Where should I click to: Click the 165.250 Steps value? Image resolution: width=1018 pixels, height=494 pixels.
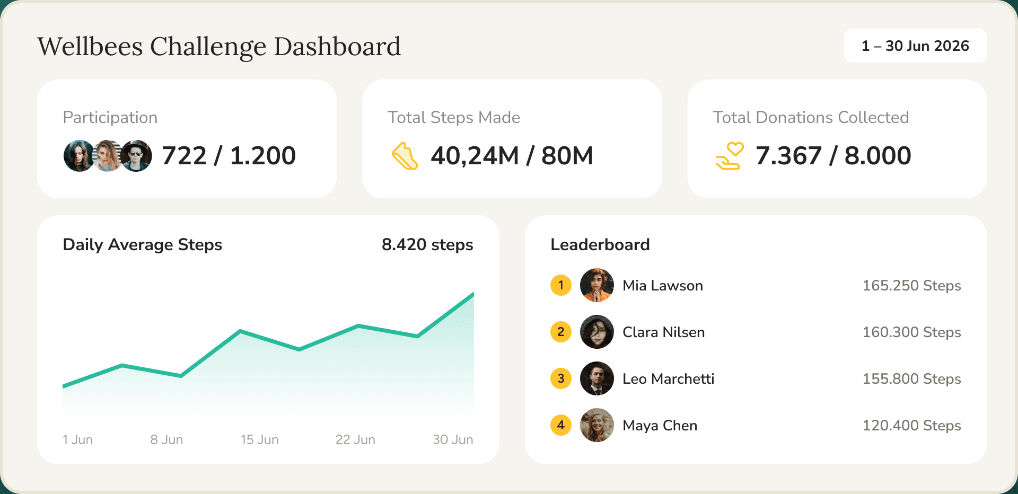pyautogui.click(x=912, y=286)
